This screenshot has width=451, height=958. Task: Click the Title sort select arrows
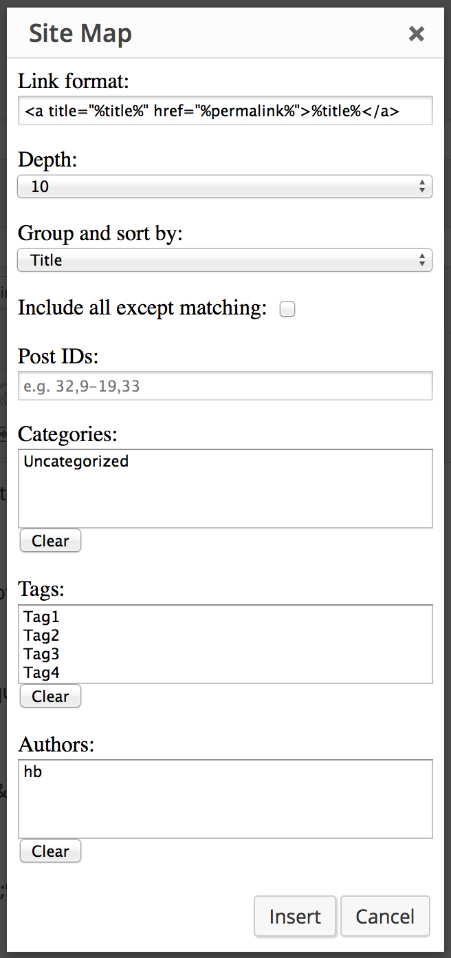[x=421, y=260]
